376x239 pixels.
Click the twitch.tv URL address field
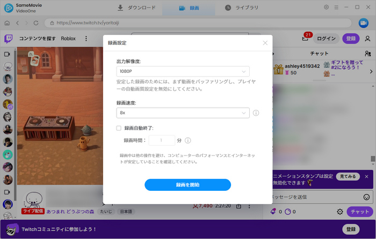(198, 23)
